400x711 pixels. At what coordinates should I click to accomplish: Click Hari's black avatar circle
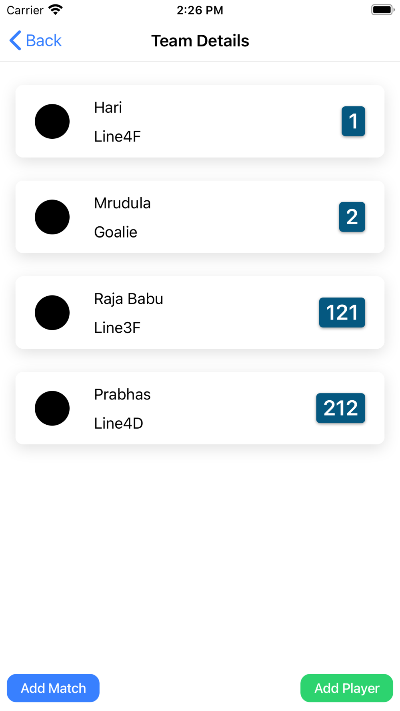click(52, 121)
